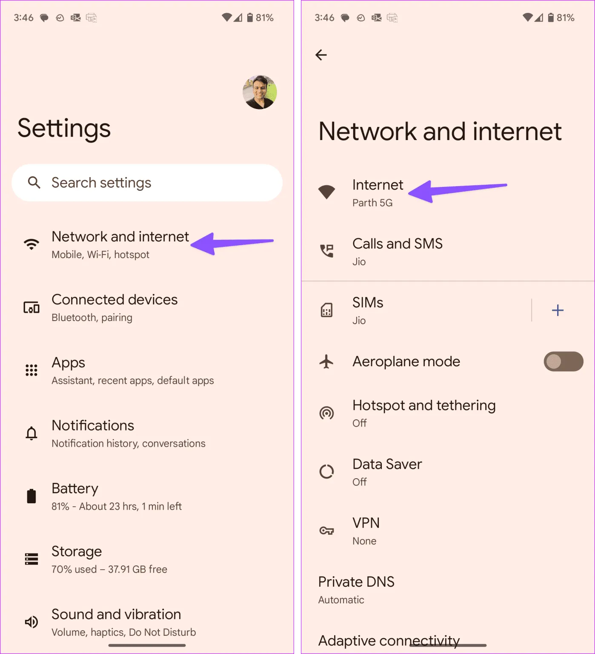The image size is (595, 654).
Task: Click the Notifications bell icon
Action: [x=31, y=433]
